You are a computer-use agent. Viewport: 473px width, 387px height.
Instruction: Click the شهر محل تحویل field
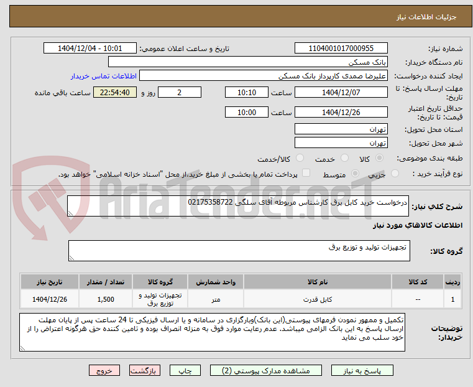341,142
